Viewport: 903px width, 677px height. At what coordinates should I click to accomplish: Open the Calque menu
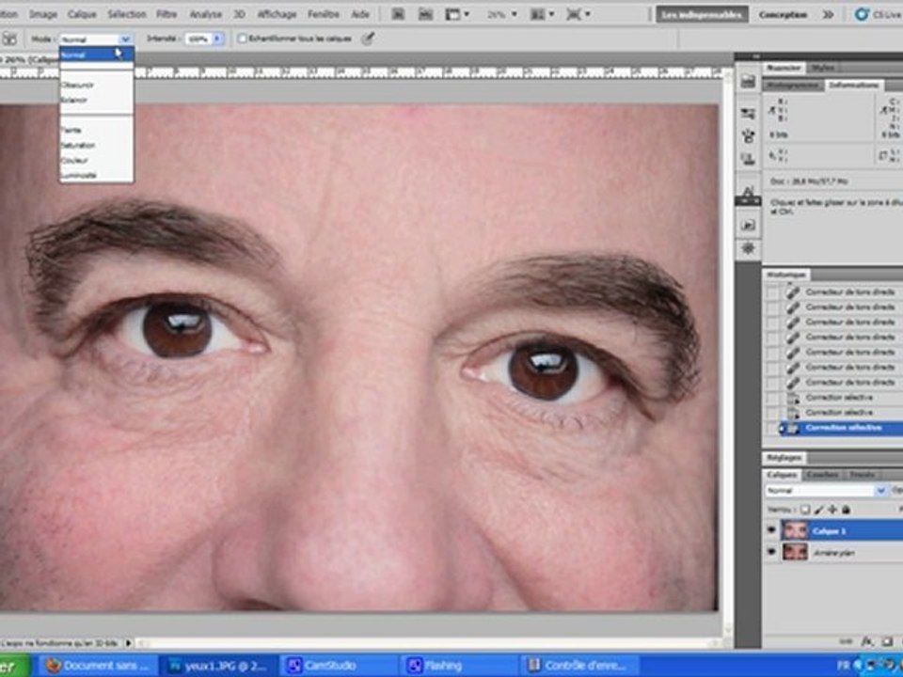[82, 14]
